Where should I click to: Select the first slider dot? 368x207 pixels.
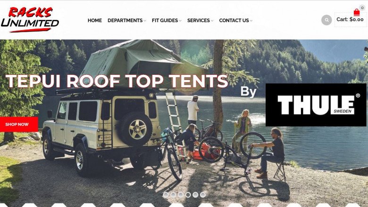click(166, 195)
